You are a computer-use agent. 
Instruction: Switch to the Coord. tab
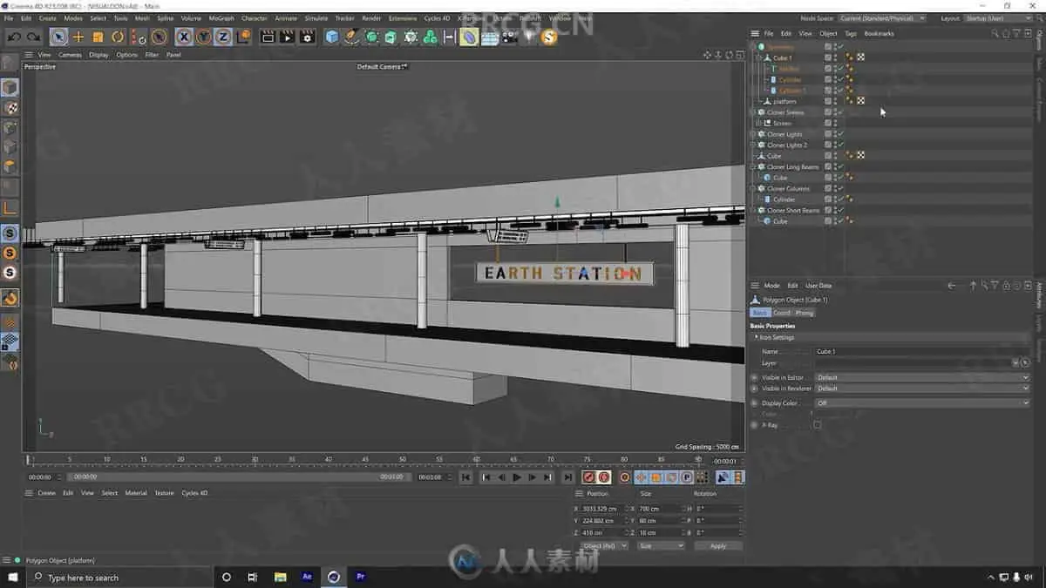click(782, 313)
